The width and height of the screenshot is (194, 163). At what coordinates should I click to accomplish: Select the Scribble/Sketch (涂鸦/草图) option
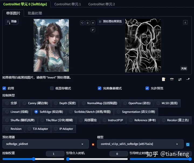(x=90, y=112)
